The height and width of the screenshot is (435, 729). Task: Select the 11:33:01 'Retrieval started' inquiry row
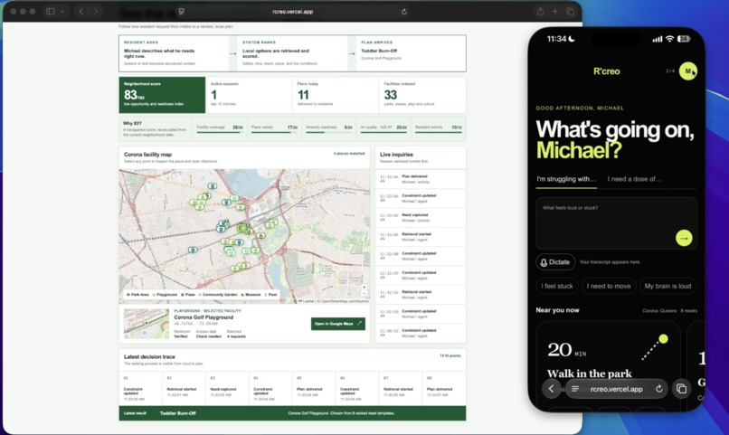[421, 237]
